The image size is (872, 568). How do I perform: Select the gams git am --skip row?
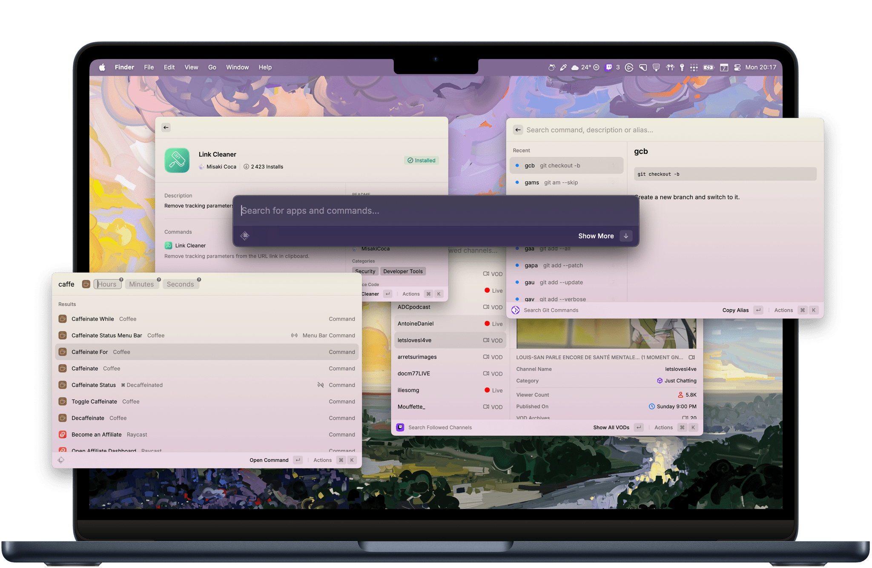566,182
